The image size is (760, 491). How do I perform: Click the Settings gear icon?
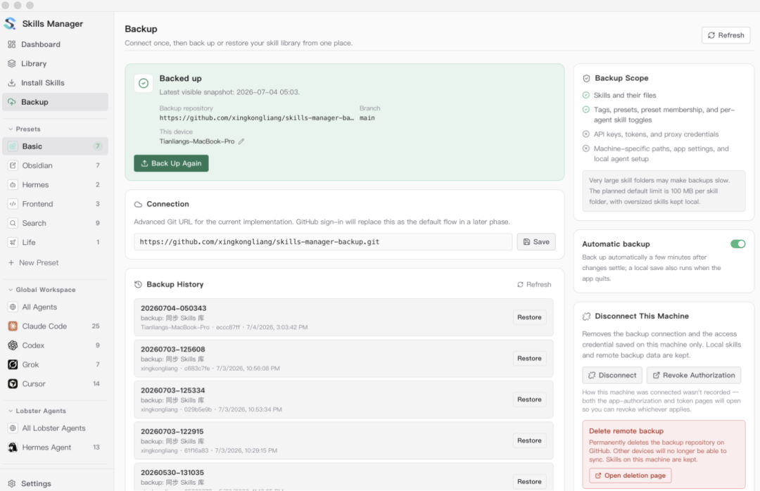[12, 483]
